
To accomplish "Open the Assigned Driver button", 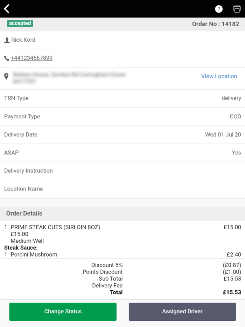I will pos(182,311).
